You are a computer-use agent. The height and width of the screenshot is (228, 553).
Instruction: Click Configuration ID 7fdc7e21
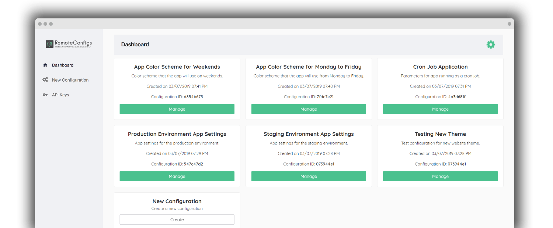point(309,97)
